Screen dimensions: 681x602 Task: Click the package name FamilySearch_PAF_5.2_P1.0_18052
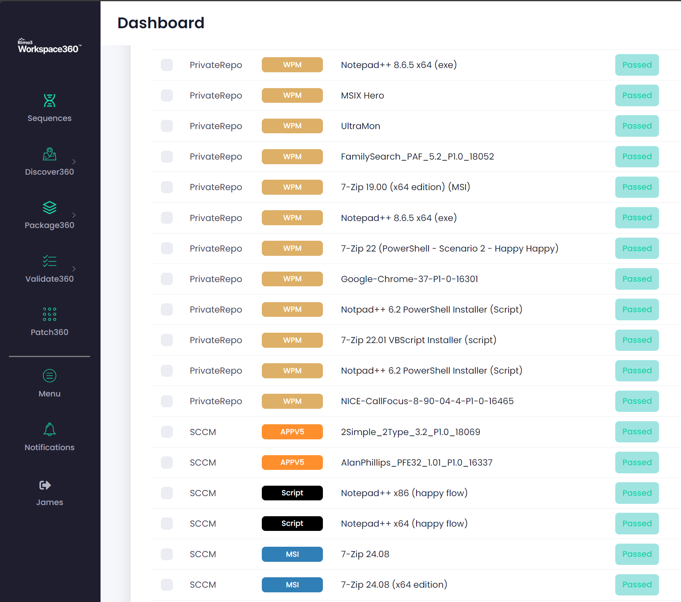(x=417, y=156)
